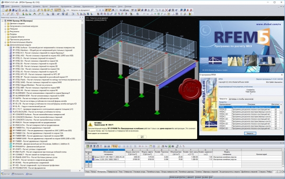Expand Загружения и сочетания нагрузок node
Screen dimensions: 285x179
coord(5,26)
